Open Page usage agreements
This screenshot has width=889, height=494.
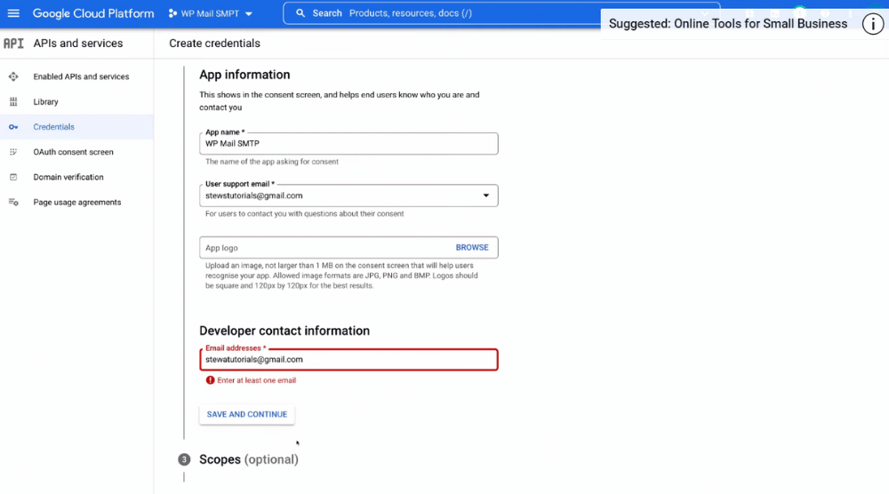[77, 203]
